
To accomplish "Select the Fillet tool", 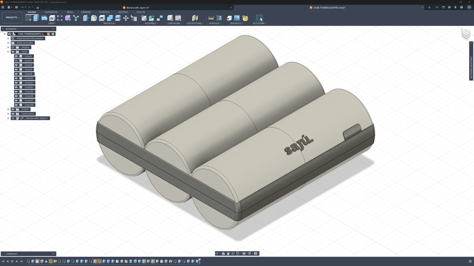I will 94,18.
